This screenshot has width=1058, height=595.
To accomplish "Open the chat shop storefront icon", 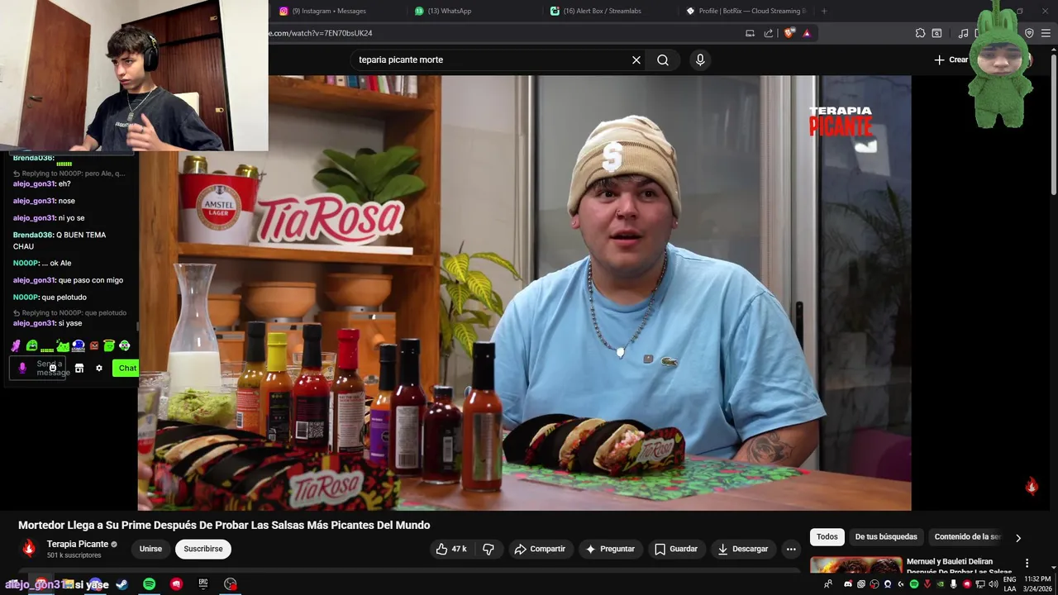I will 79,368.
